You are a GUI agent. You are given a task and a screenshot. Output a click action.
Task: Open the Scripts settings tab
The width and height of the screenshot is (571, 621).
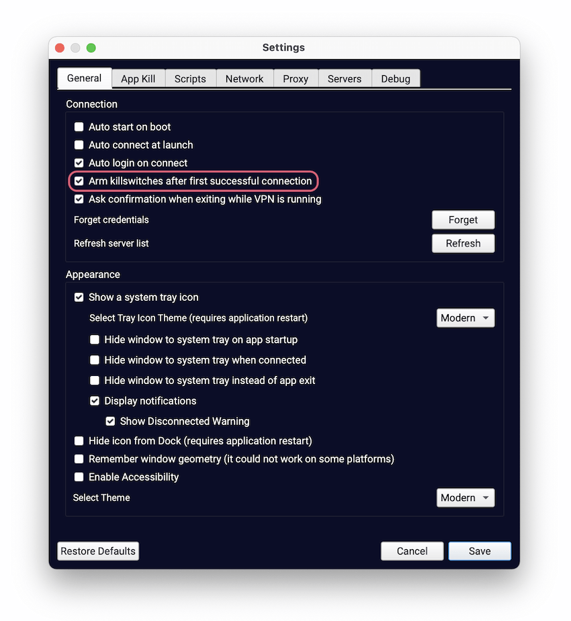coord(190,79)
